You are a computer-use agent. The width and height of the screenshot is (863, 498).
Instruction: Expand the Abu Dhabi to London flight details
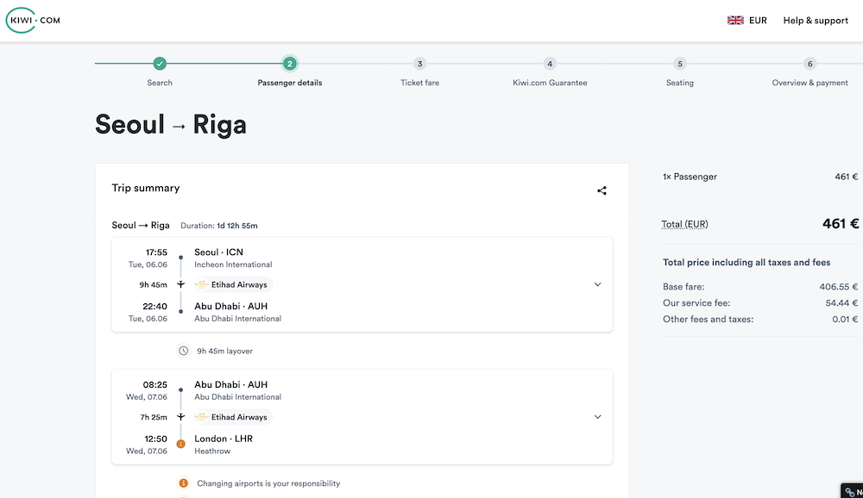(597, 418)
